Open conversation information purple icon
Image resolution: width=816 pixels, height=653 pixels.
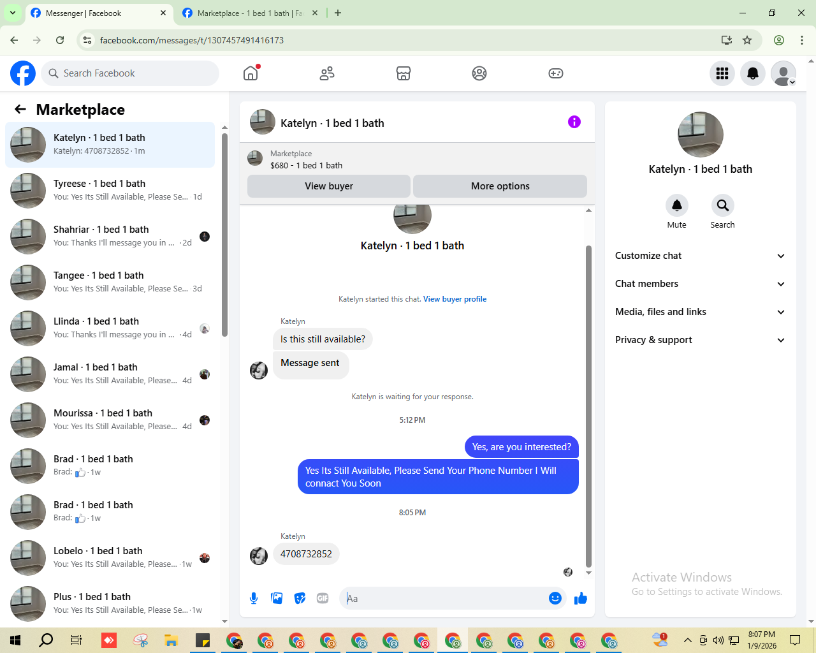[574, 122]
